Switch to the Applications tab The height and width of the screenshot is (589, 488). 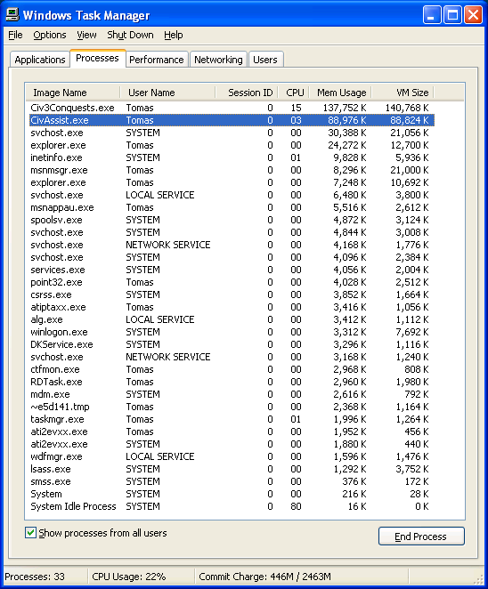[40, 60]
